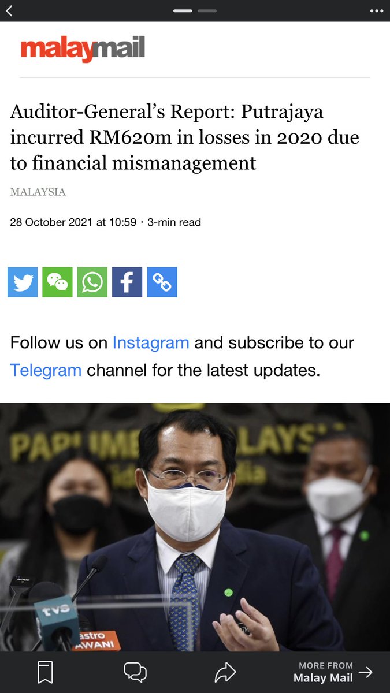This screenshot has width=390, height=693.
Task: Open the three-dot more options menu
Action: [376, 10]
